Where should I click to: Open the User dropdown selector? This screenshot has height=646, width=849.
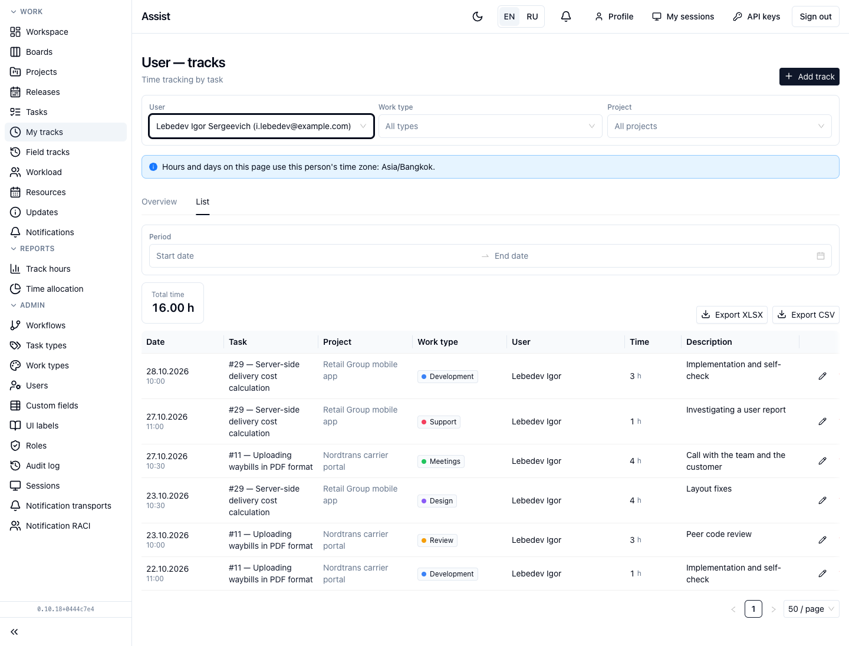(x=262, y=126)
